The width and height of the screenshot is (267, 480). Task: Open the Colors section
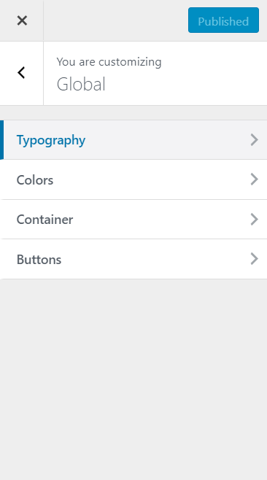[133, 179]
